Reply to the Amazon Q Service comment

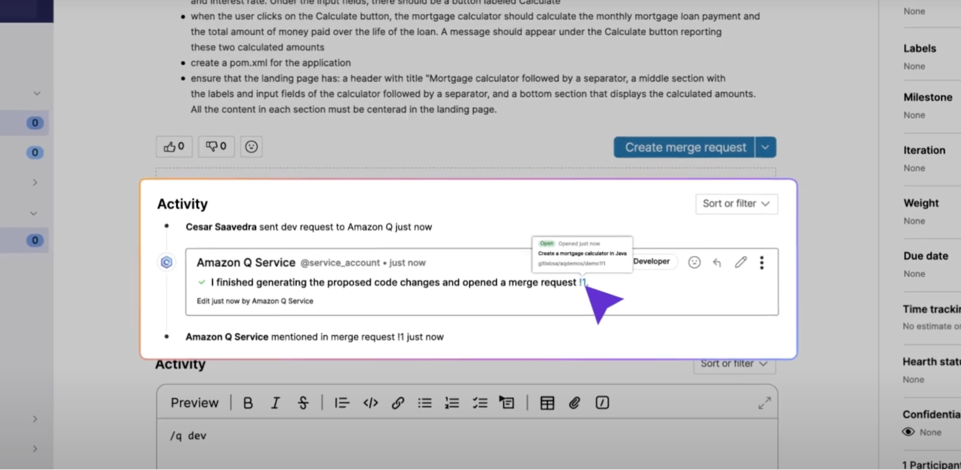click(x=717, y=262)
